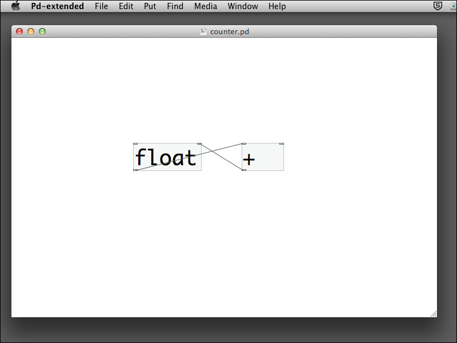Open the Pd-extended application menu

tap(57, 6)
